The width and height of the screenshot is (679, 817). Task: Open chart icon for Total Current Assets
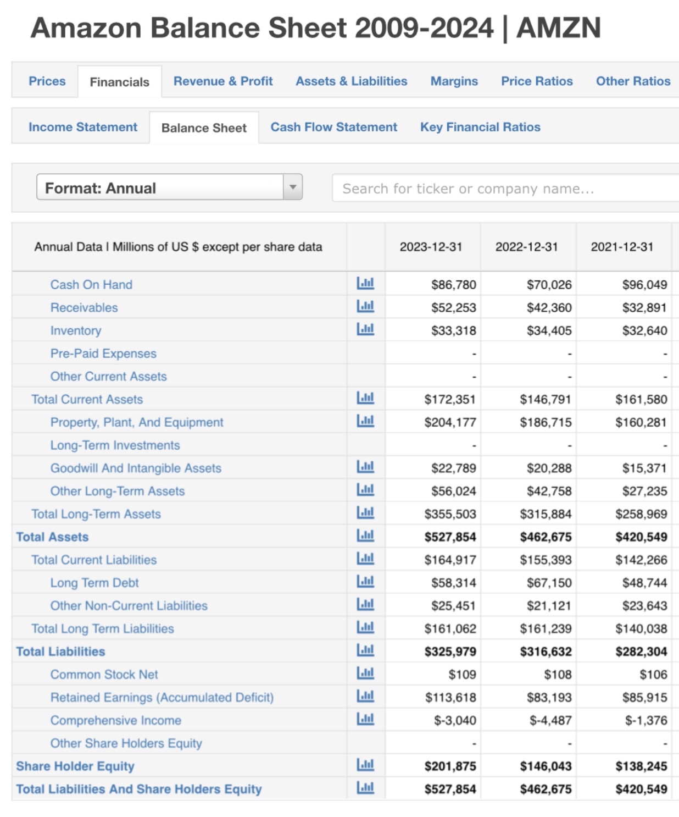pos(365,398)
